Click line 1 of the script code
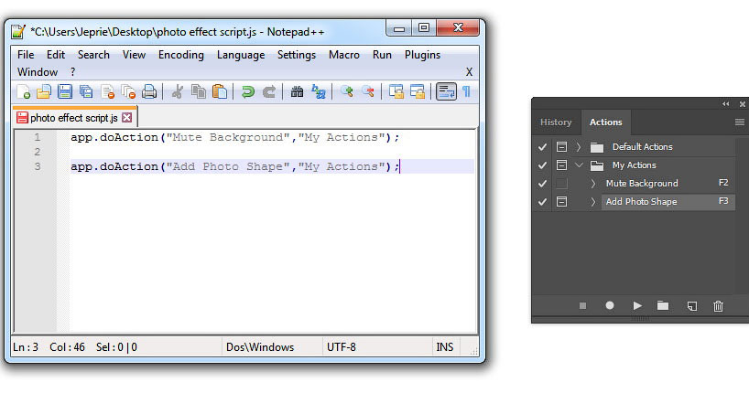749x393 pixels. [x=235, y=137]
